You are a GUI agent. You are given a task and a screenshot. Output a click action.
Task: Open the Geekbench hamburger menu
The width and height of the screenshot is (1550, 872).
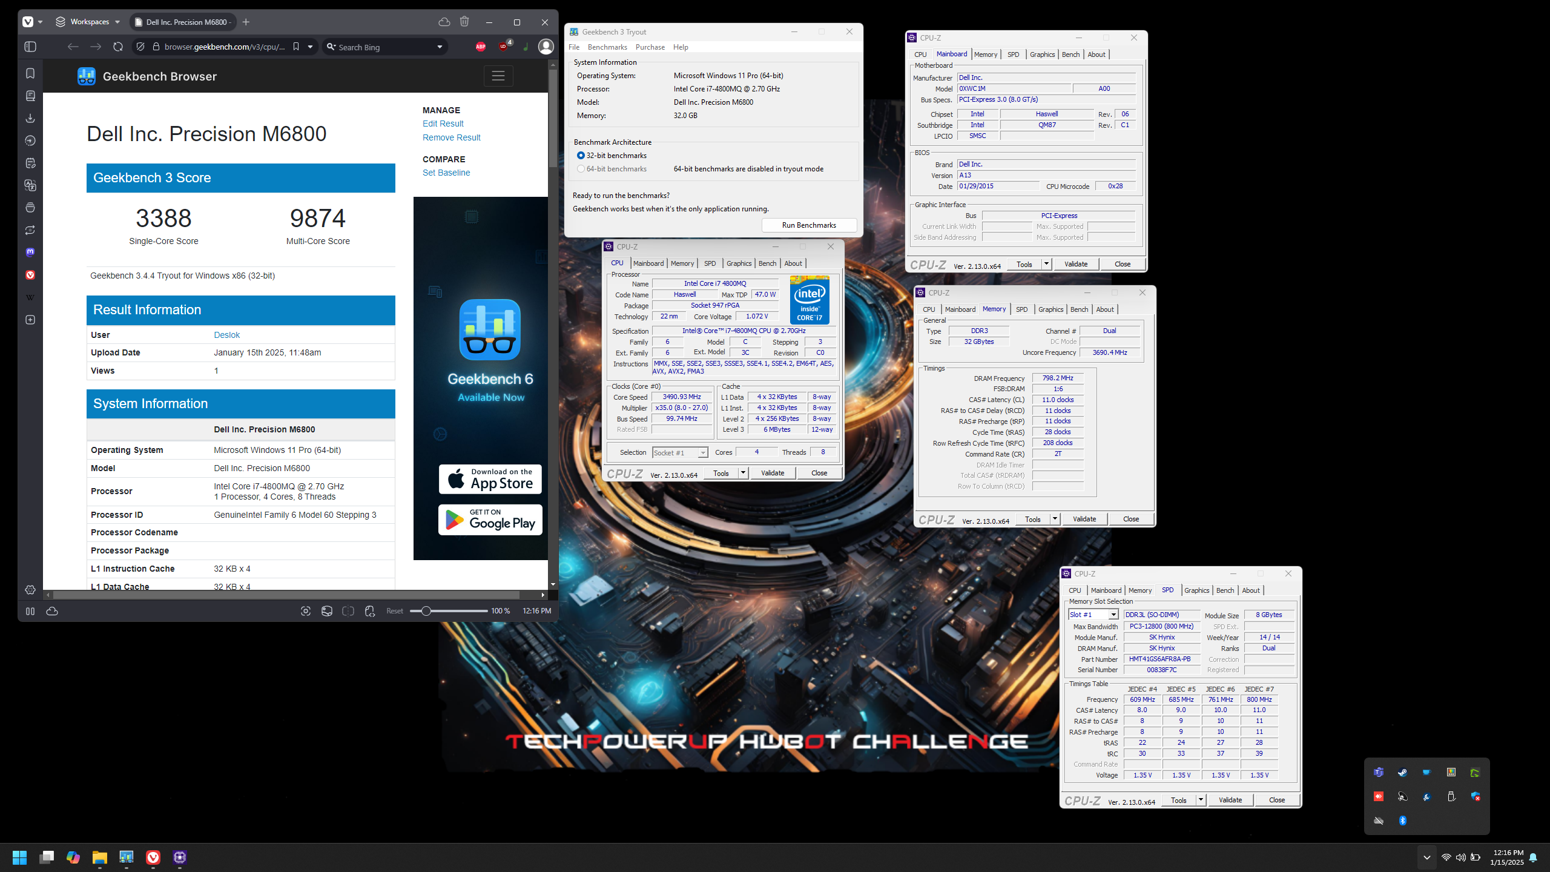498,76
